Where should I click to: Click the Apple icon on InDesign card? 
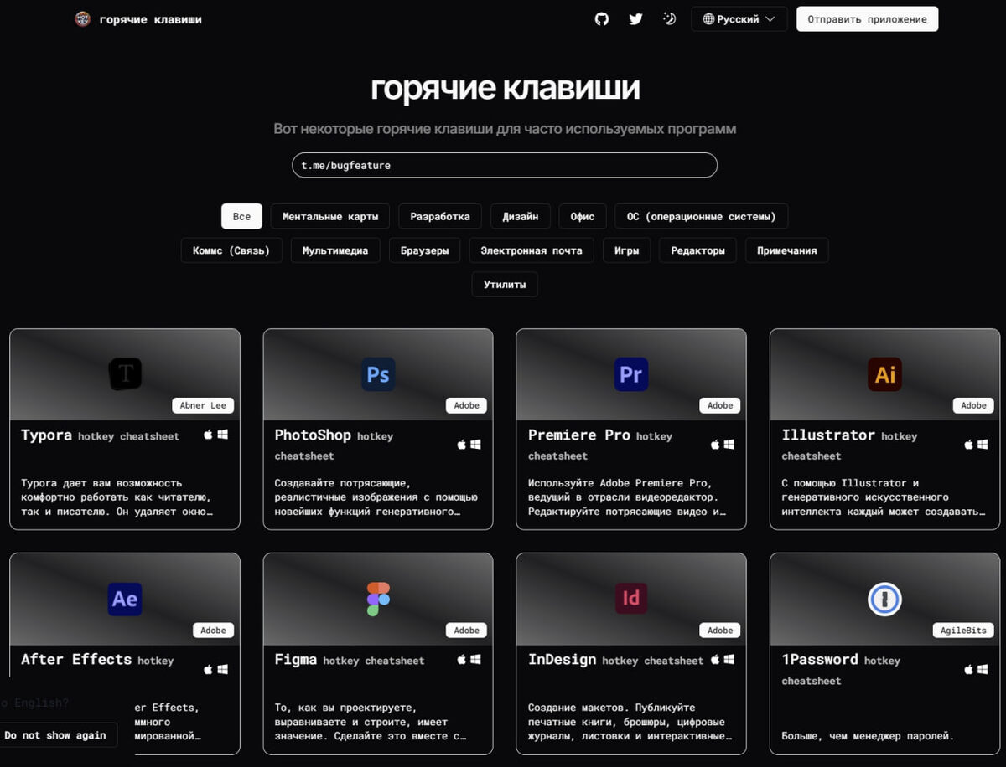pyautogui.click(x=715, y=659)
